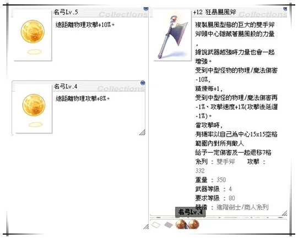Close the 名弓Lv.4 item window
Image resolution: width=298 pixels, height=239 pixels.
click(x=143, y=83)
